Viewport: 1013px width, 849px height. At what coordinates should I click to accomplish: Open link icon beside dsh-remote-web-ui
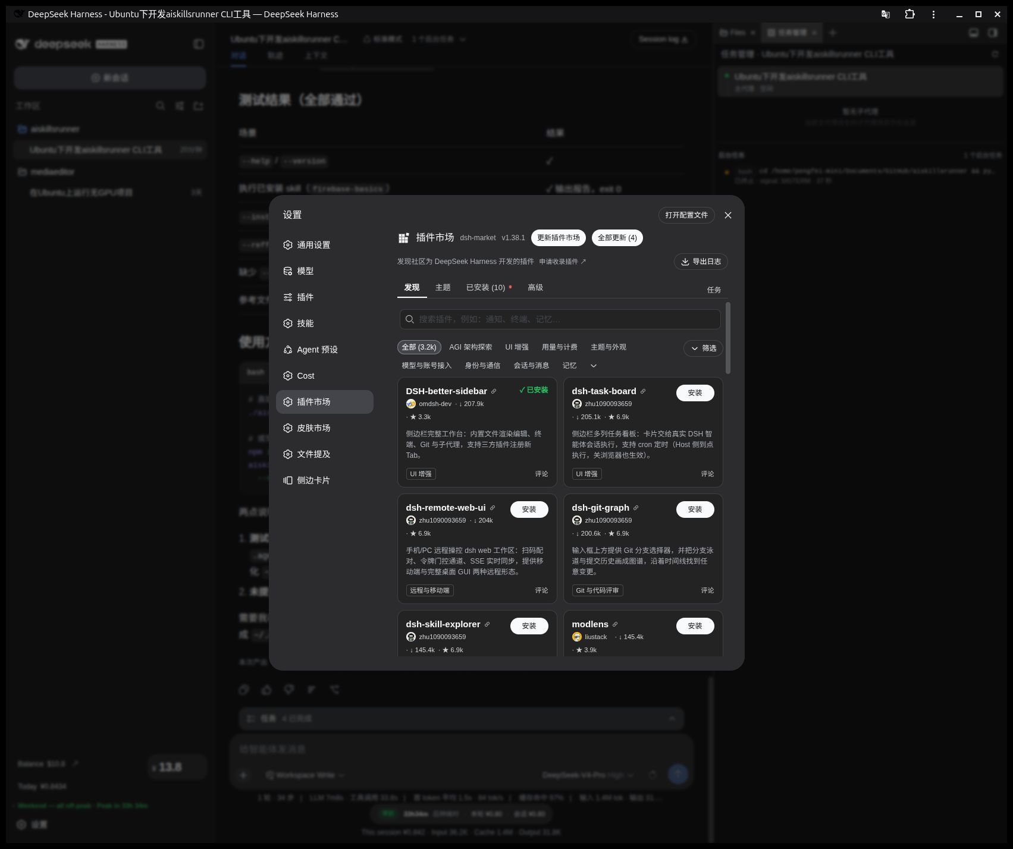(x=493, y=508)
